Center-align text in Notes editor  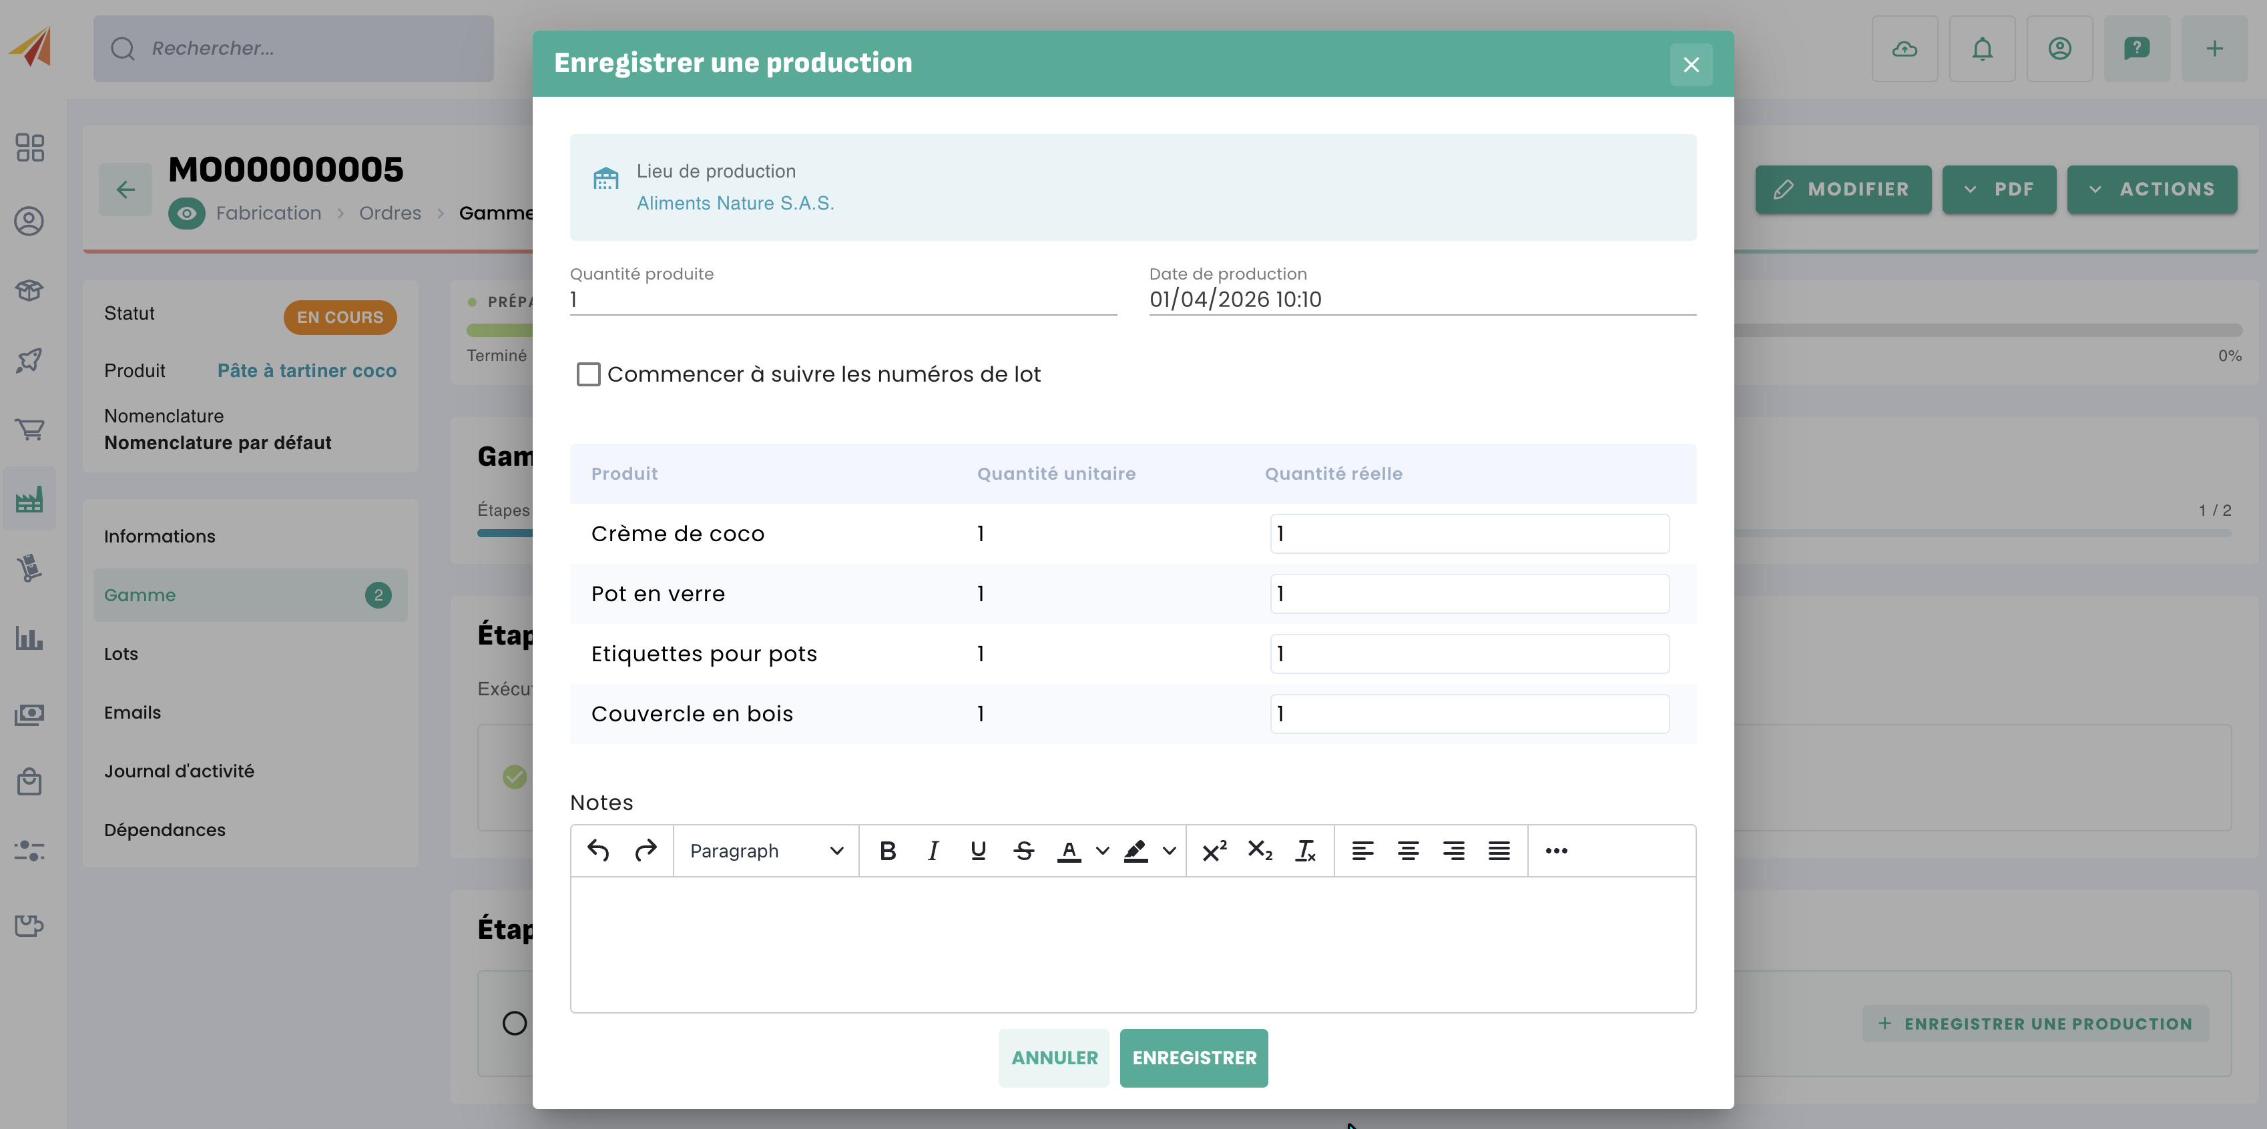pyautogui.click(x=1408, y=851)
